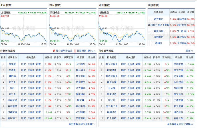
Task: Open 中文在线 leading decliner link
Action: coord(178,70)
